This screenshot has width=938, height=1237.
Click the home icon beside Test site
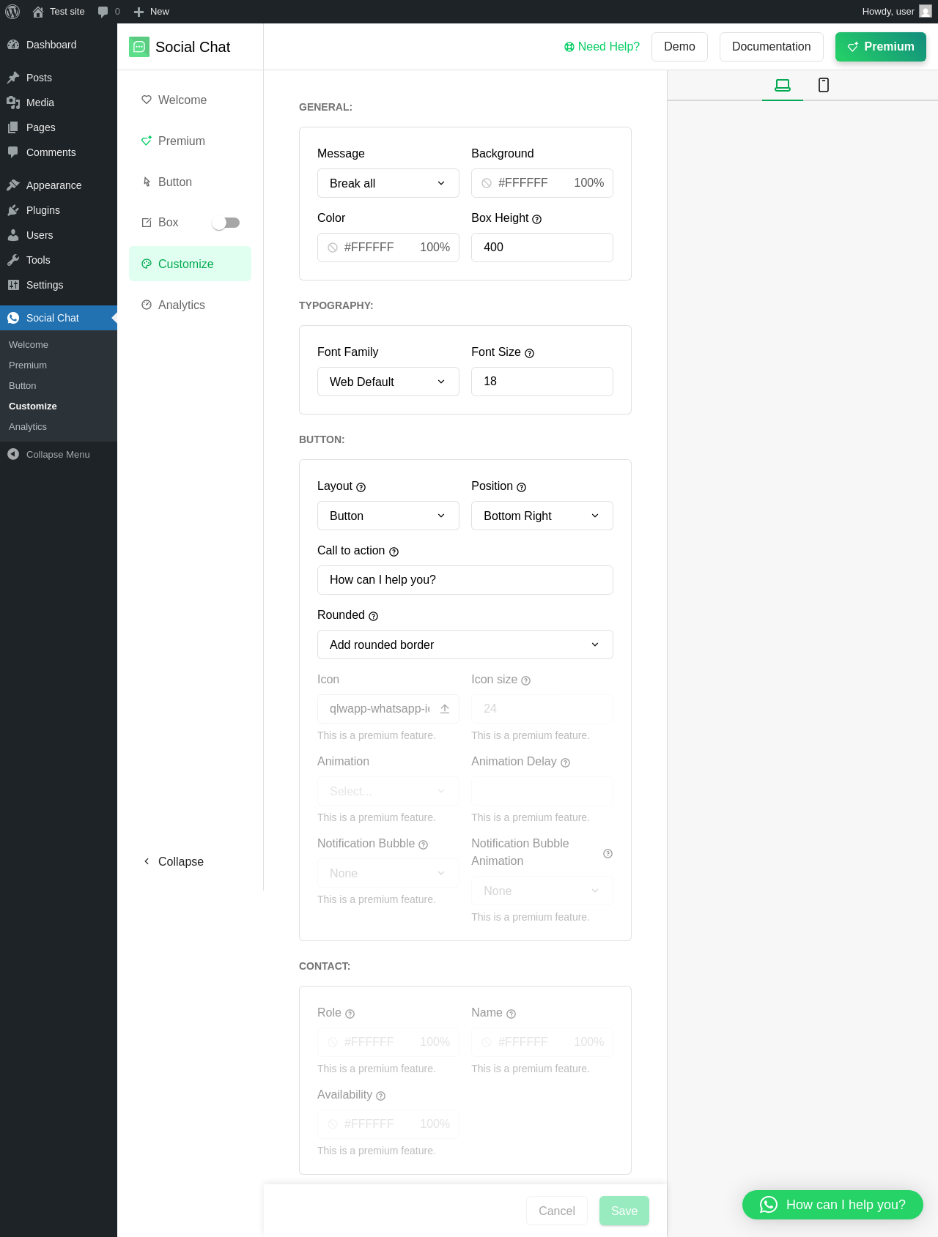[38, 12]
